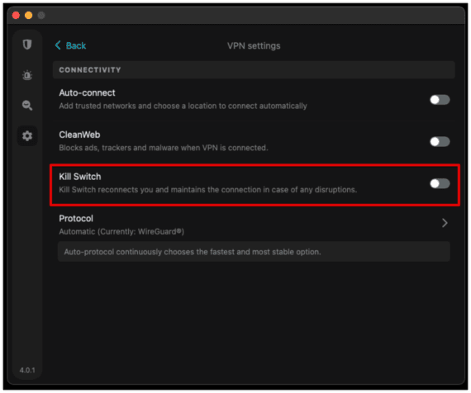
Task: Go Back to previous settings page
Action: pyautogui.click(x=76, y=45)
